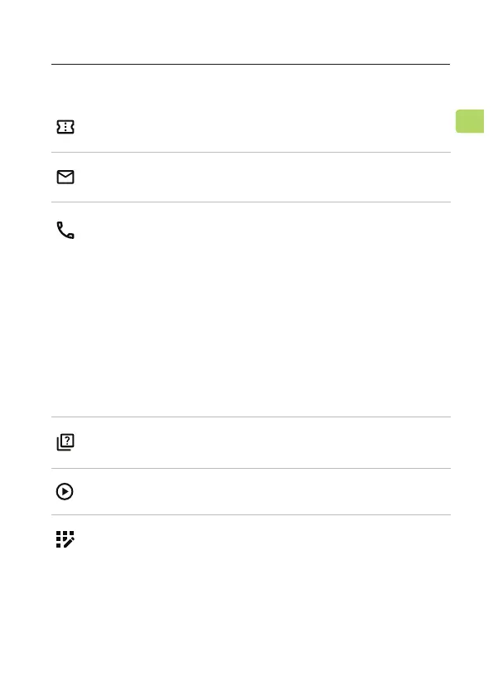Image resolution: width=498 pixels, height=687 pixels.
Task: Click the row beside the FAQ icon
Action: click(x=257, y=442)
